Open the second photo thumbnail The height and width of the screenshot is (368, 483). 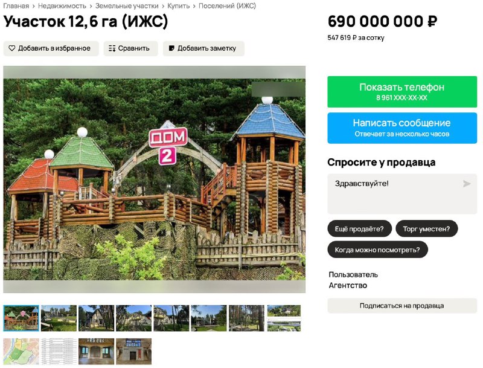[59, 318]
